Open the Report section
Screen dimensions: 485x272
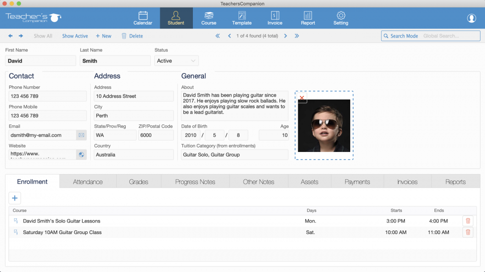308,18
